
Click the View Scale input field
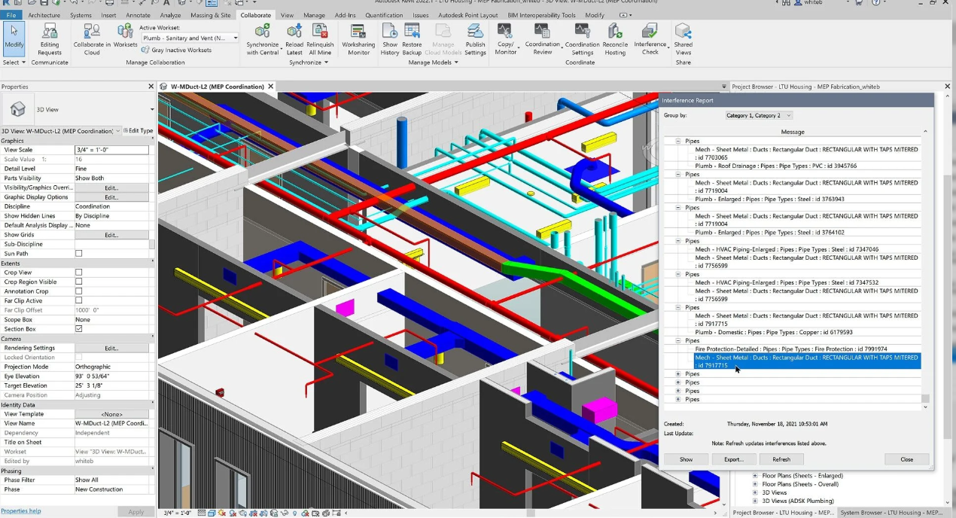pyautogui.click(x=111, y=150)
